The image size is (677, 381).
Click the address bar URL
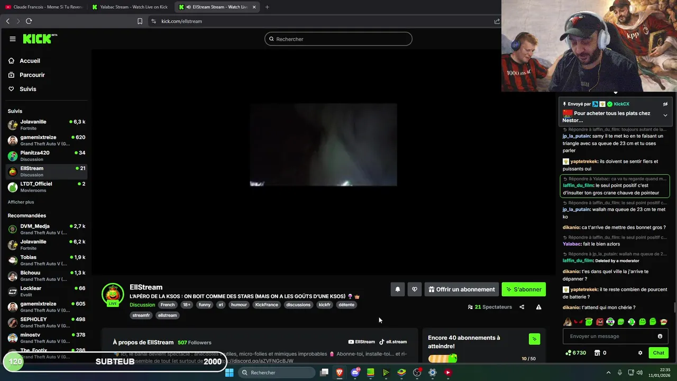click(181, 21)
